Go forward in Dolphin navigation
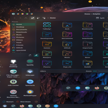This screenshot has width=108, height=108. [21, 18]
